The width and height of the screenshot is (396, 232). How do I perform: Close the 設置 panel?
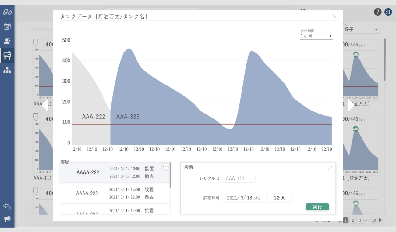coord(330,168)
